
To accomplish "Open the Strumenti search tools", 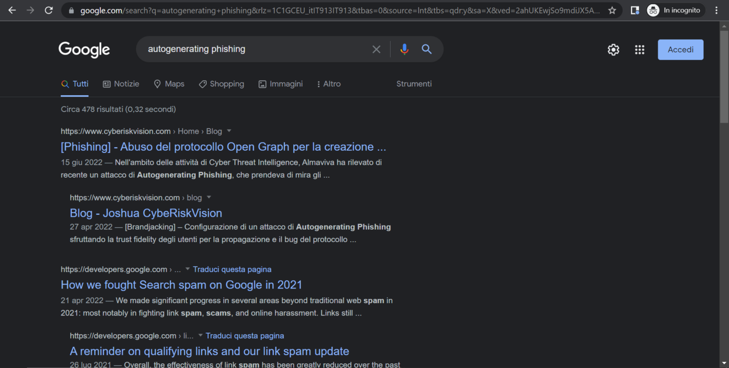I will [x=414, y=84].
